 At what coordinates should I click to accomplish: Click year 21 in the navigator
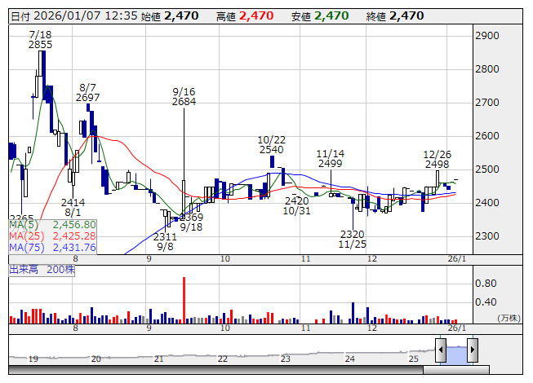pyautogui.click(x=158, y=359)
